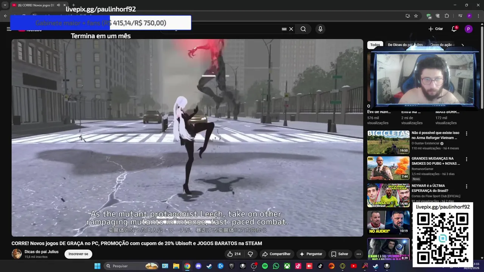Viewport: 484px width, 272px height.
Task: Open File Explorer from the taskbar
Action: (x=176, y=266)
